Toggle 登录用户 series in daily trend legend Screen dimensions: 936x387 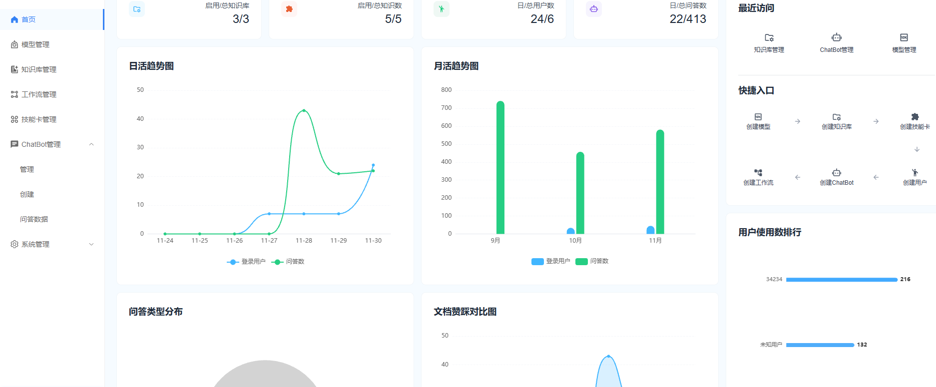246,262
